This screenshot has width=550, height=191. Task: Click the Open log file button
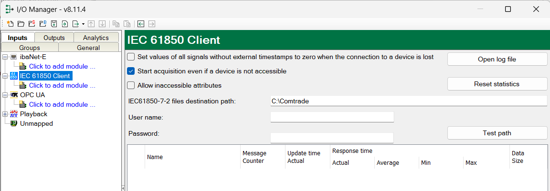pyautogui.click(x=497, y=60)
